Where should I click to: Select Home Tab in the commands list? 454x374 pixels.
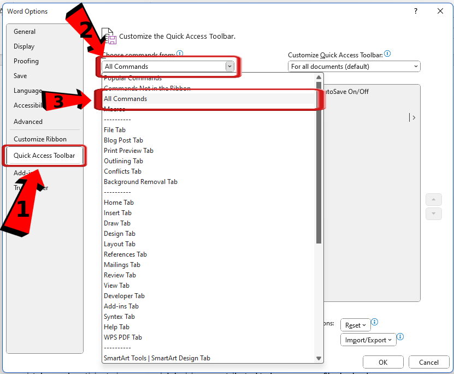(x=119, y=202)
